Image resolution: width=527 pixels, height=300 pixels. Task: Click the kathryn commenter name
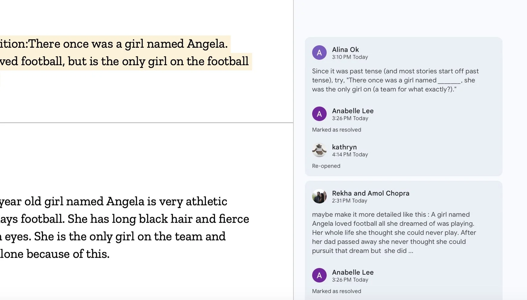(x=344, y=147)
